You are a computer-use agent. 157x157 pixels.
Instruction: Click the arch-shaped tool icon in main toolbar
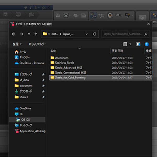point(66,15)
